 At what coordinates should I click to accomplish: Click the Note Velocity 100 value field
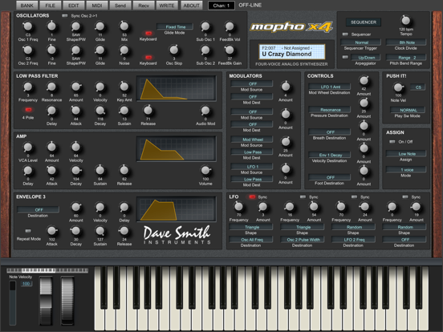(x=26, y=284)
